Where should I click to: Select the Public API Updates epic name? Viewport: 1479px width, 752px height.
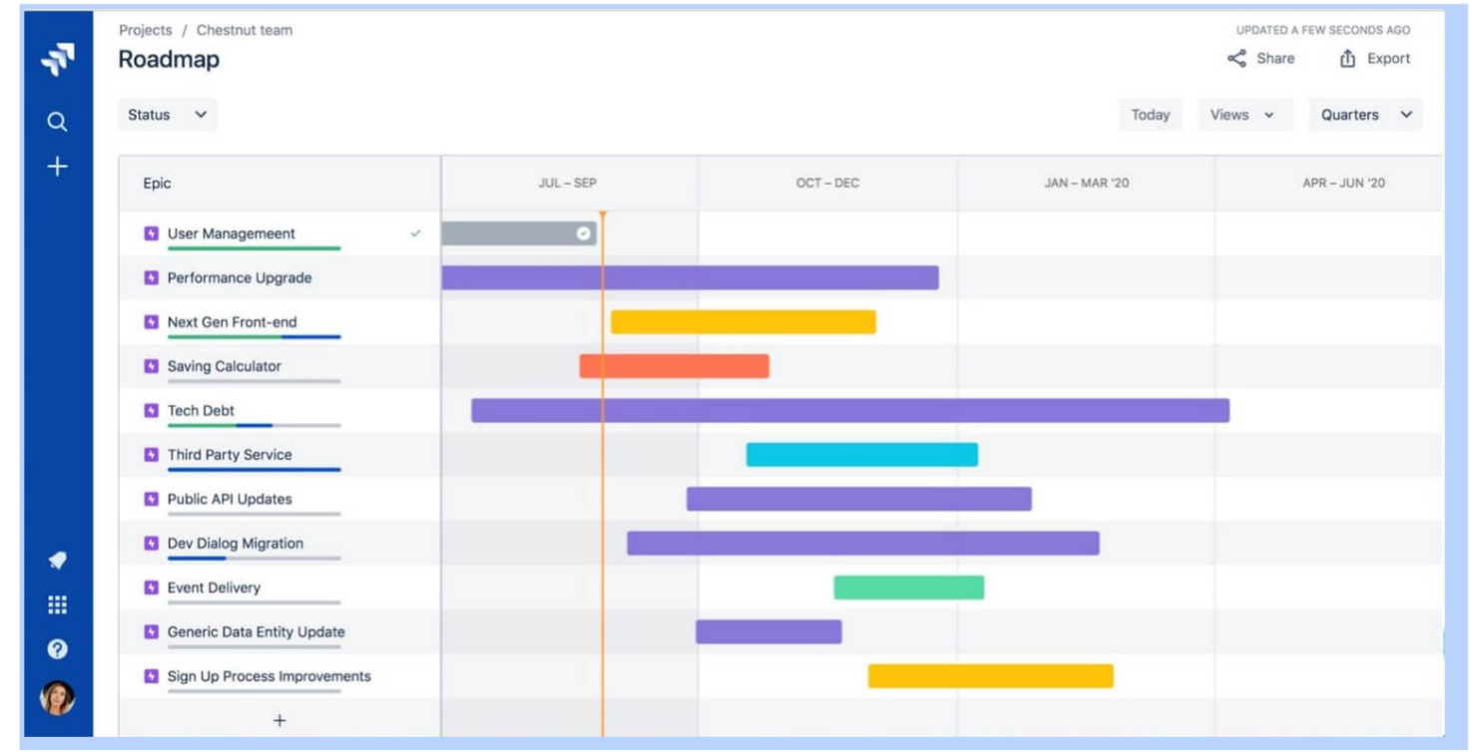(230, 499)
